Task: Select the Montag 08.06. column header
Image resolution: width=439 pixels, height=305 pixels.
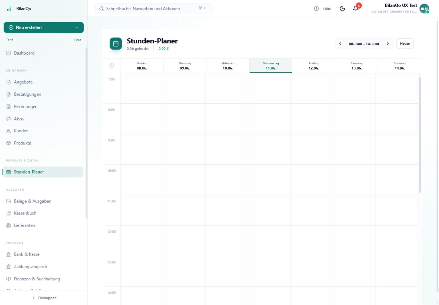Action: [142, 66]
